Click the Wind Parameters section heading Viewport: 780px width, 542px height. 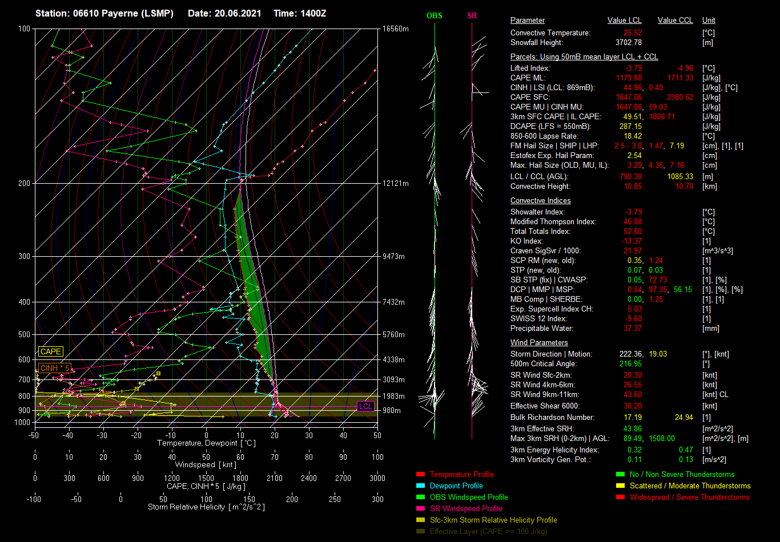[x=539, y=343]
